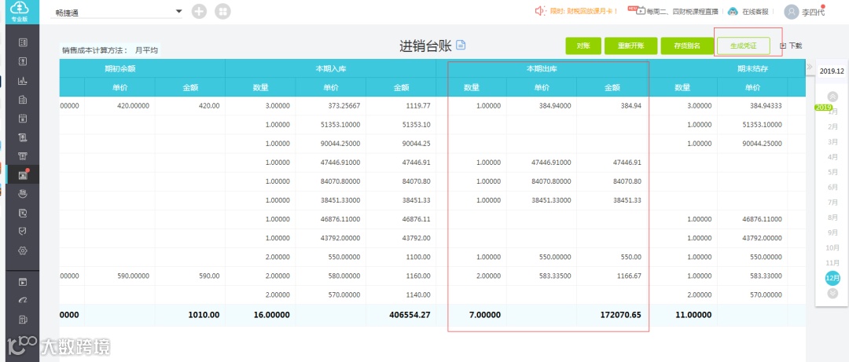Open the active sidebar icon with red dot

tap(23, 175)
